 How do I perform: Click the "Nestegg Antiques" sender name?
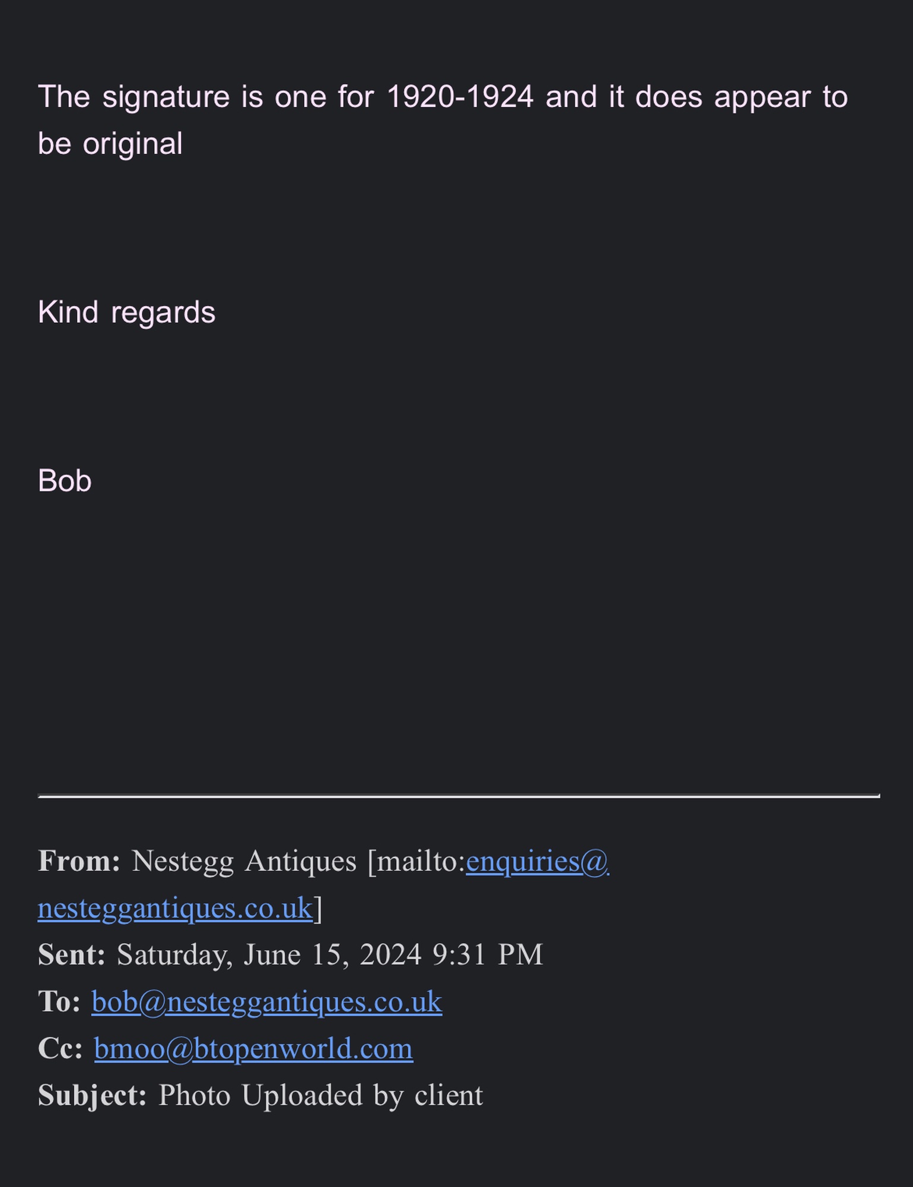point(244,861)
